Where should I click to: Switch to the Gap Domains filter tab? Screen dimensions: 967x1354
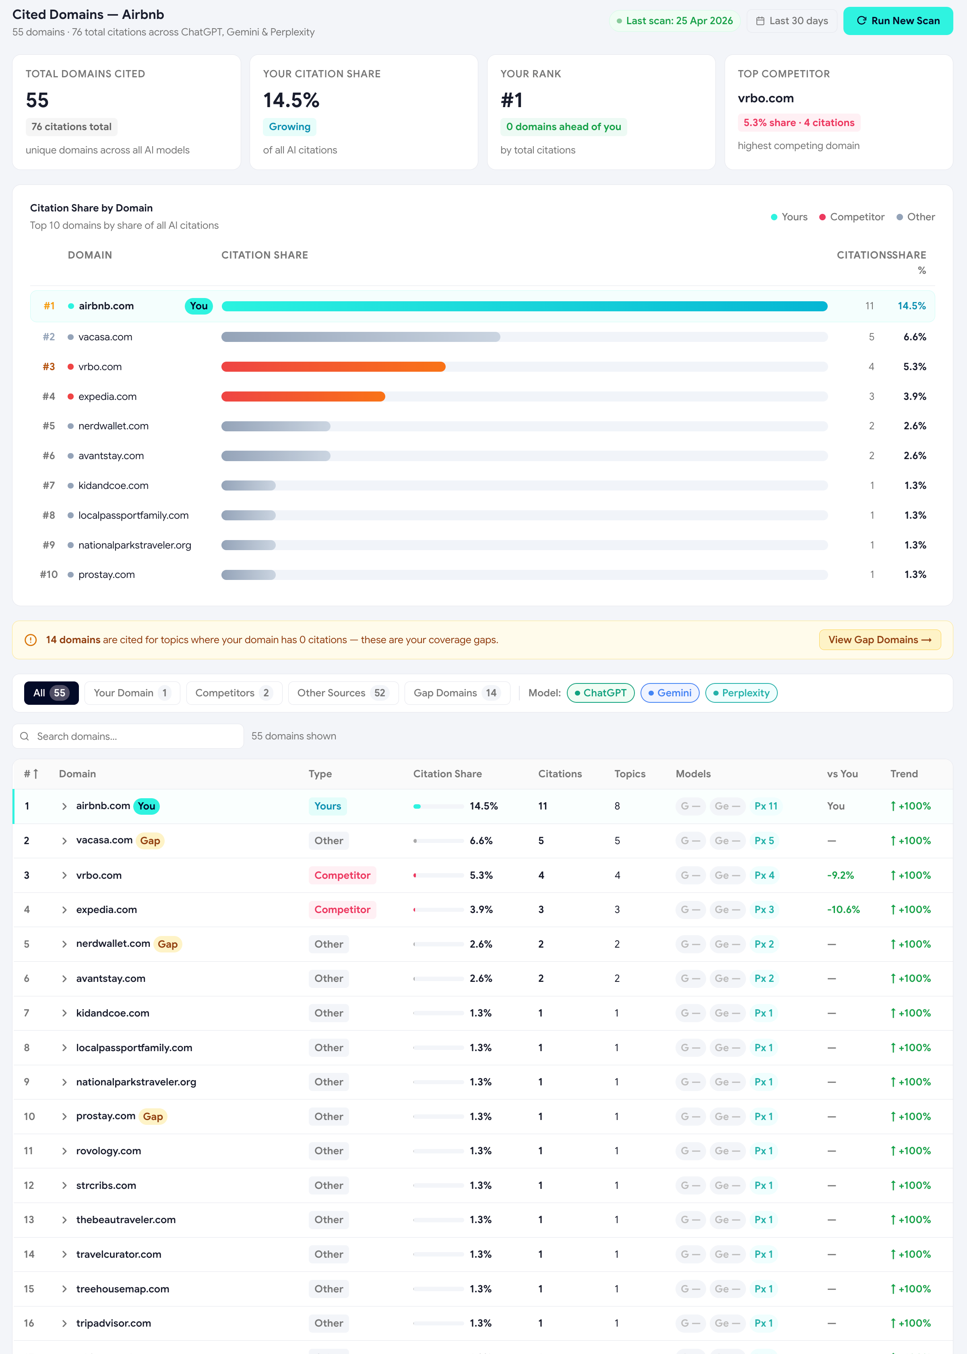(x=457, y=693)
